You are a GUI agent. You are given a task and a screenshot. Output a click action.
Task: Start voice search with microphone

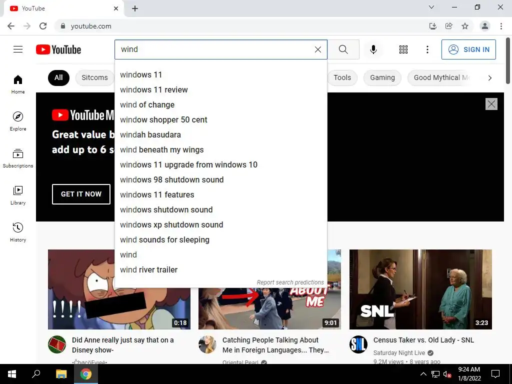pyautogui.click(x=373, y=49)
